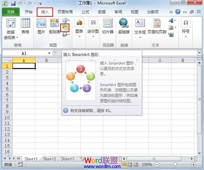Switch to Page Break Preview view
The width and height of the screenshot is (204, 170).
coord(136,165)
